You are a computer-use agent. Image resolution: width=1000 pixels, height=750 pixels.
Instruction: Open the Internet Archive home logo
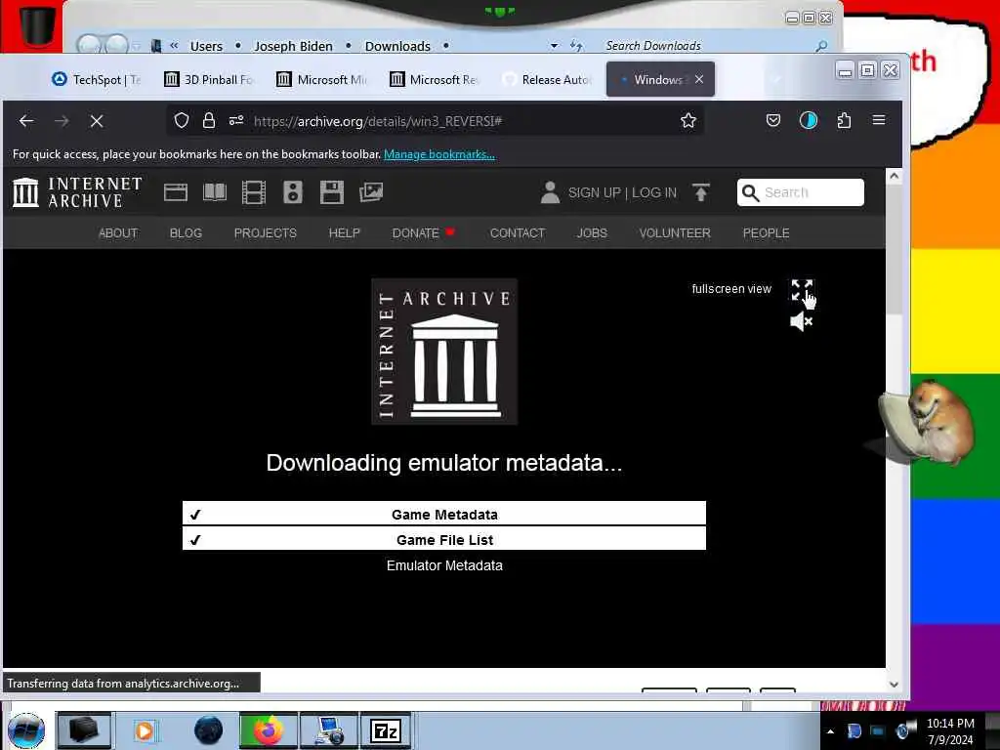[77, 192]
